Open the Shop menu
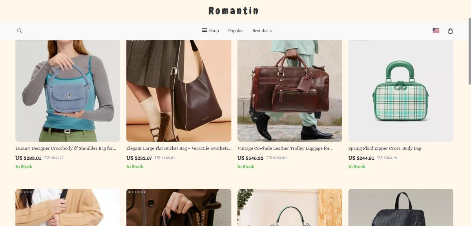This screenshot has height=226, width=471. click(214, 31)
